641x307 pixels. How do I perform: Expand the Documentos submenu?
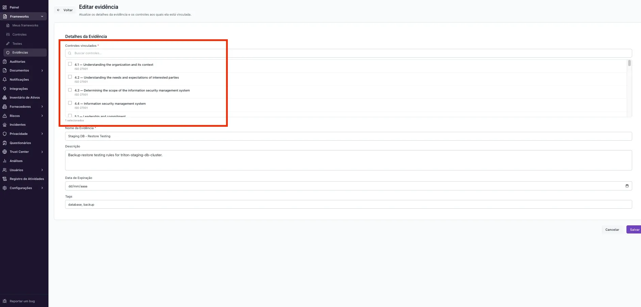[42, 70]
